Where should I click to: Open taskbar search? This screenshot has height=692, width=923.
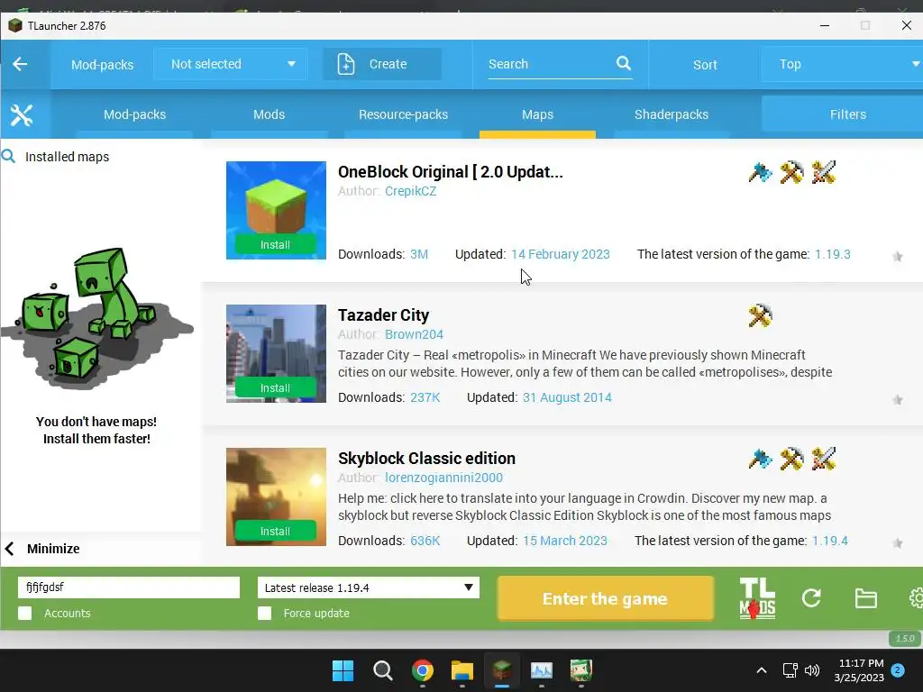tap(382, 670)
